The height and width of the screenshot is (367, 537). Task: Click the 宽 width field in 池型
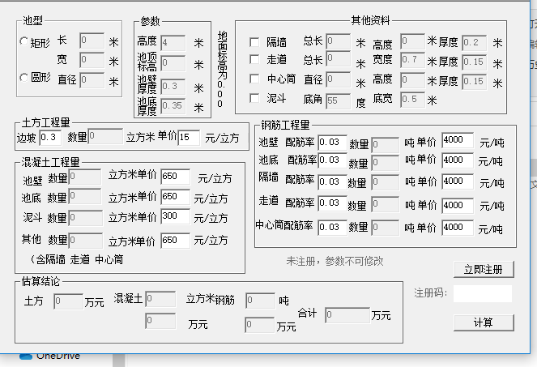point(92,60)
